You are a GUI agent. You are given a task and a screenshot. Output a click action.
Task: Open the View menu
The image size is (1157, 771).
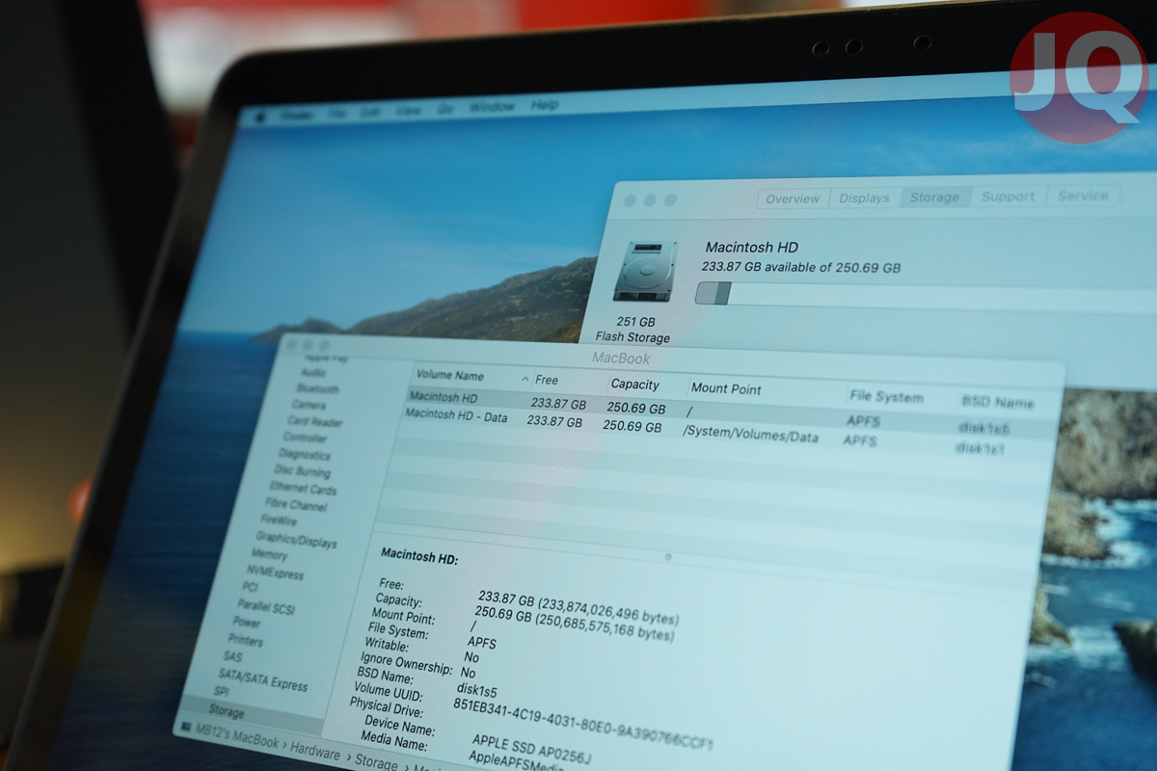409,110
